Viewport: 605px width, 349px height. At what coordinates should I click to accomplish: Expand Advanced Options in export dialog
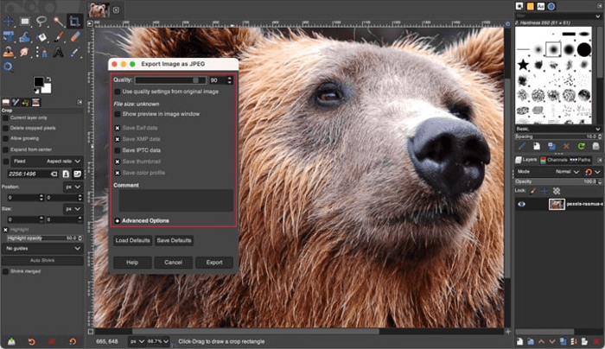[118, 220]
